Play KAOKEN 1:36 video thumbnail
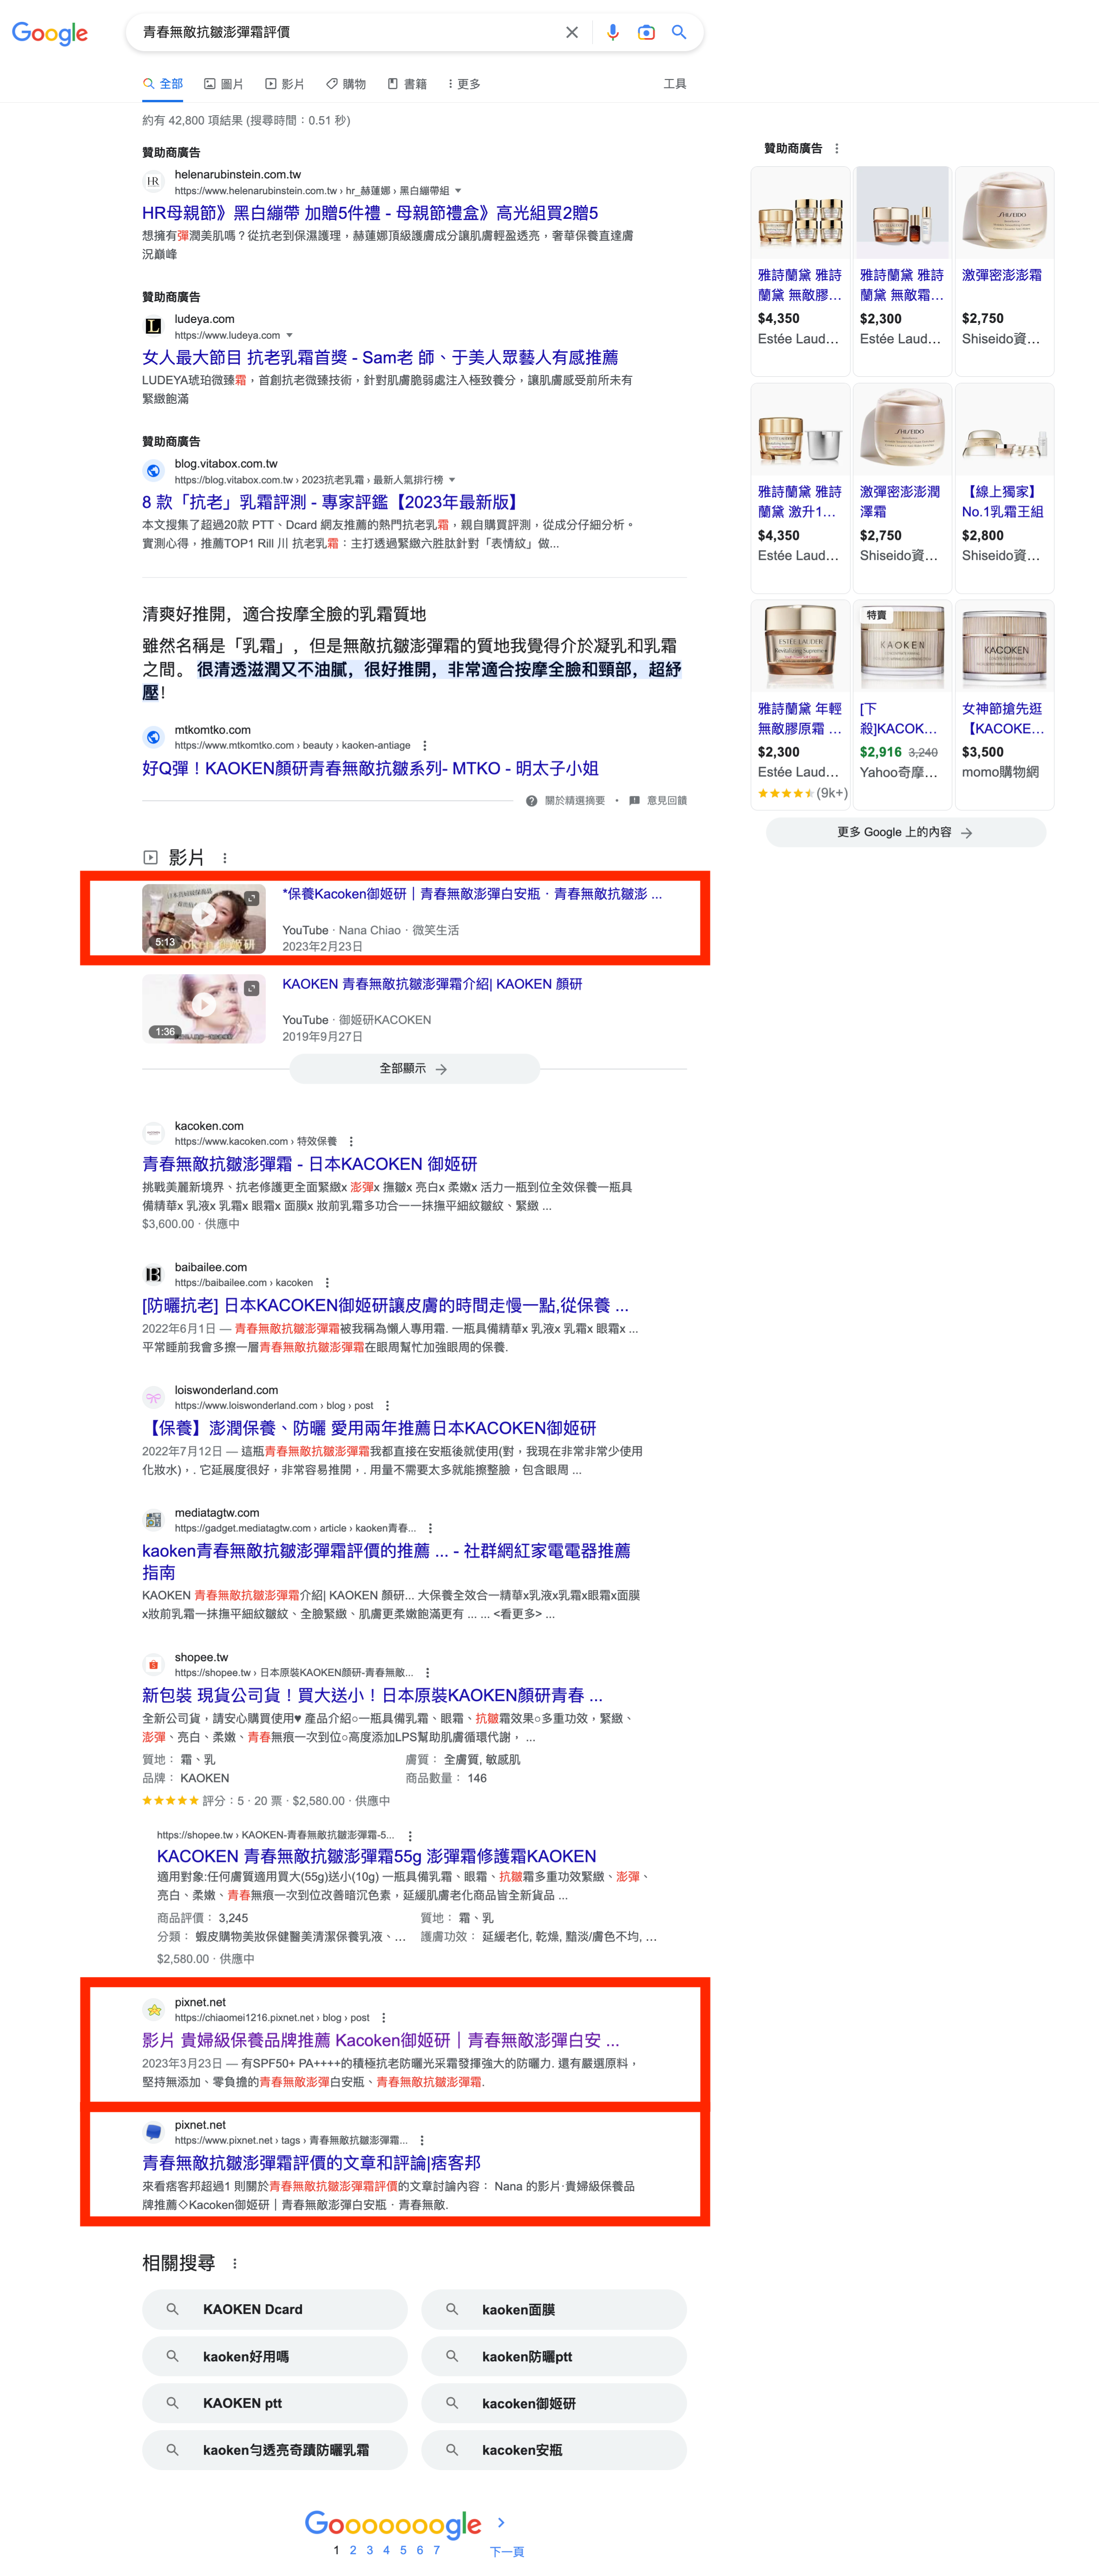This screenshot has height=2576, width=1099. point(204,1009)
